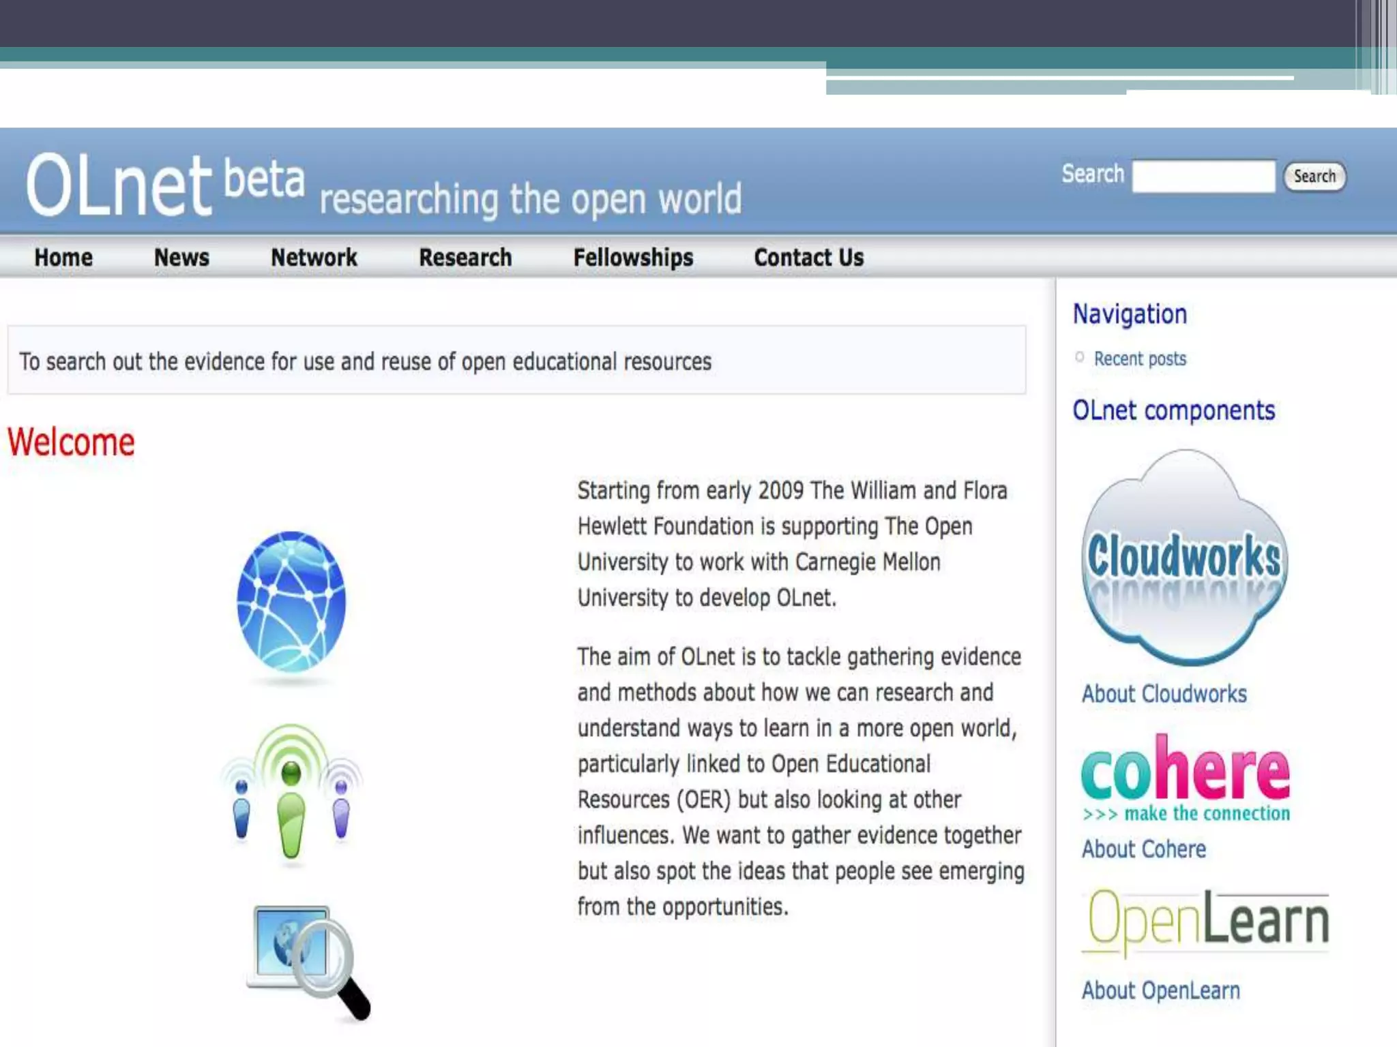Viewport: 1397px width, 1047px height.
Task: Click the OLnet beta site logo
Action: [164, 184]
